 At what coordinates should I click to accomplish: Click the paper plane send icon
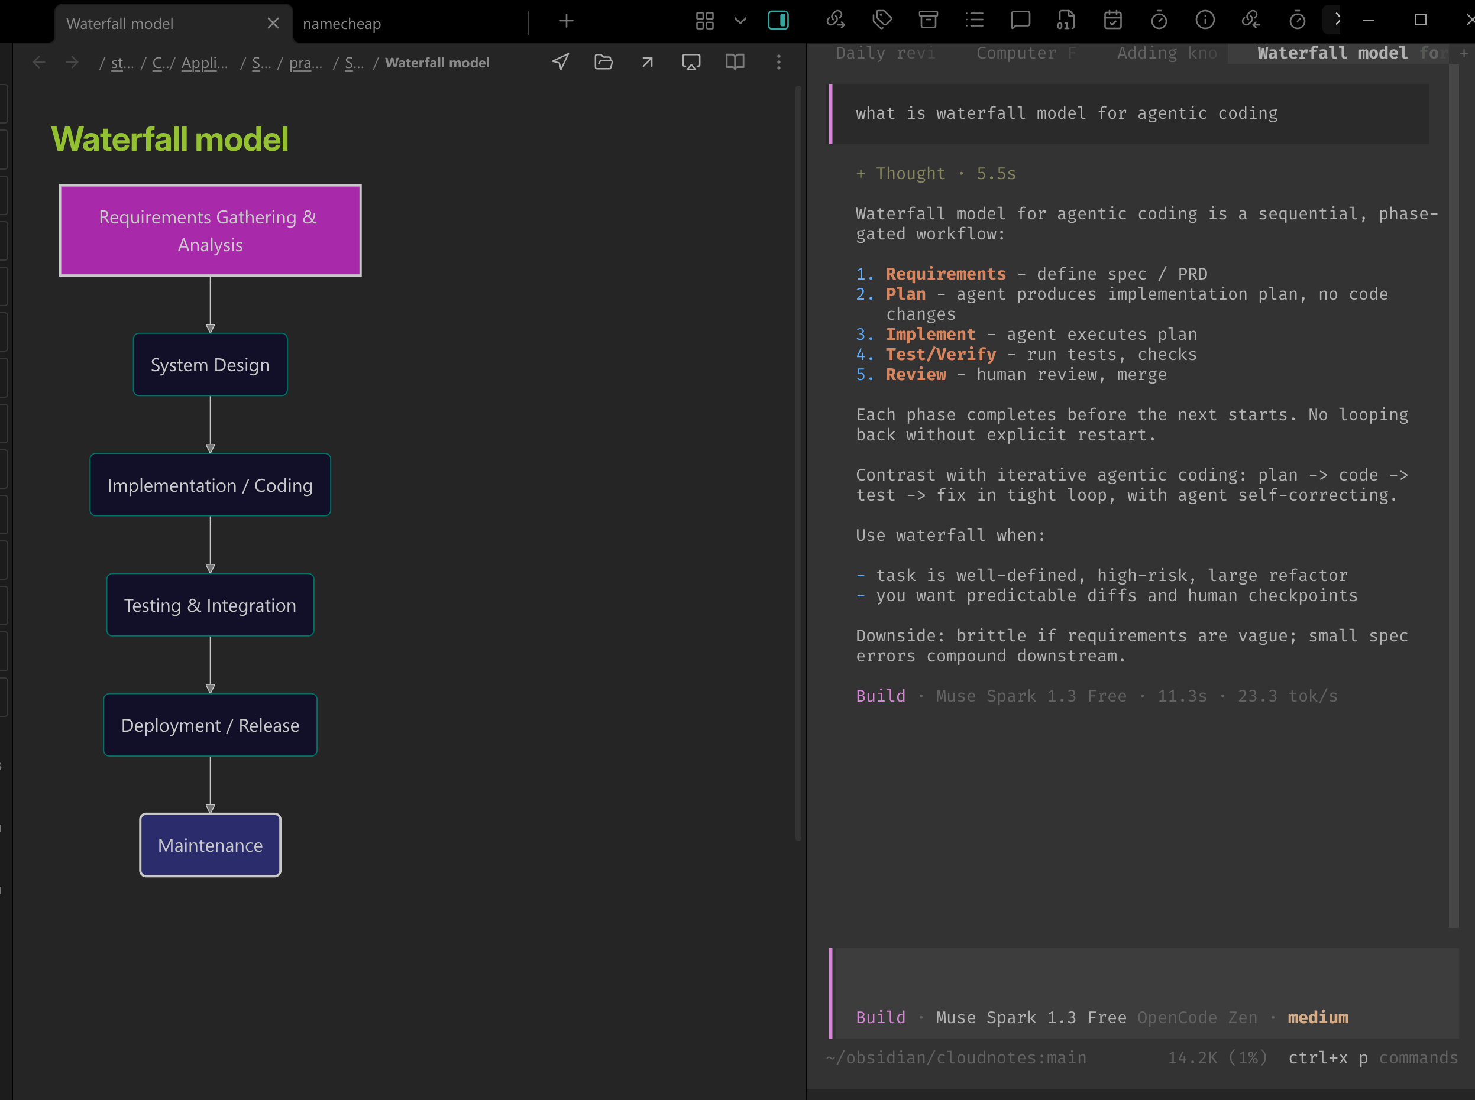click(x=560, y=62)
